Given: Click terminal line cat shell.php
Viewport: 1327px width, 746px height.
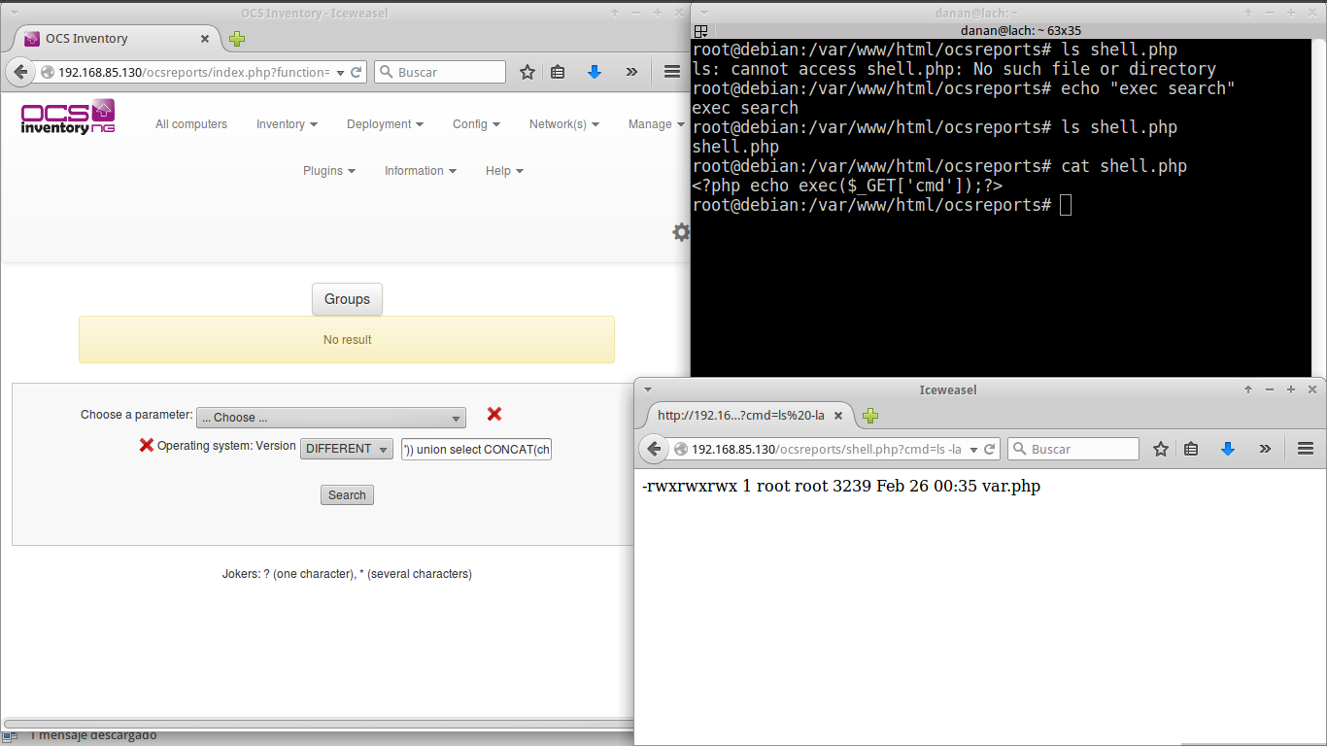Looking at the screenshot, I should [939, 166].
